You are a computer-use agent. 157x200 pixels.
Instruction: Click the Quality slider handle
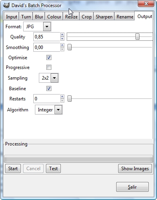point(137,36)
